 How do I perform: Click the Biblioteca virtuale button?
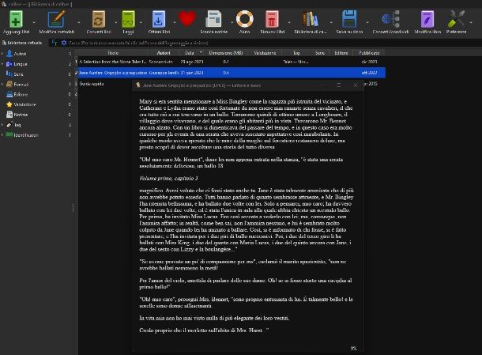point(22,43)
